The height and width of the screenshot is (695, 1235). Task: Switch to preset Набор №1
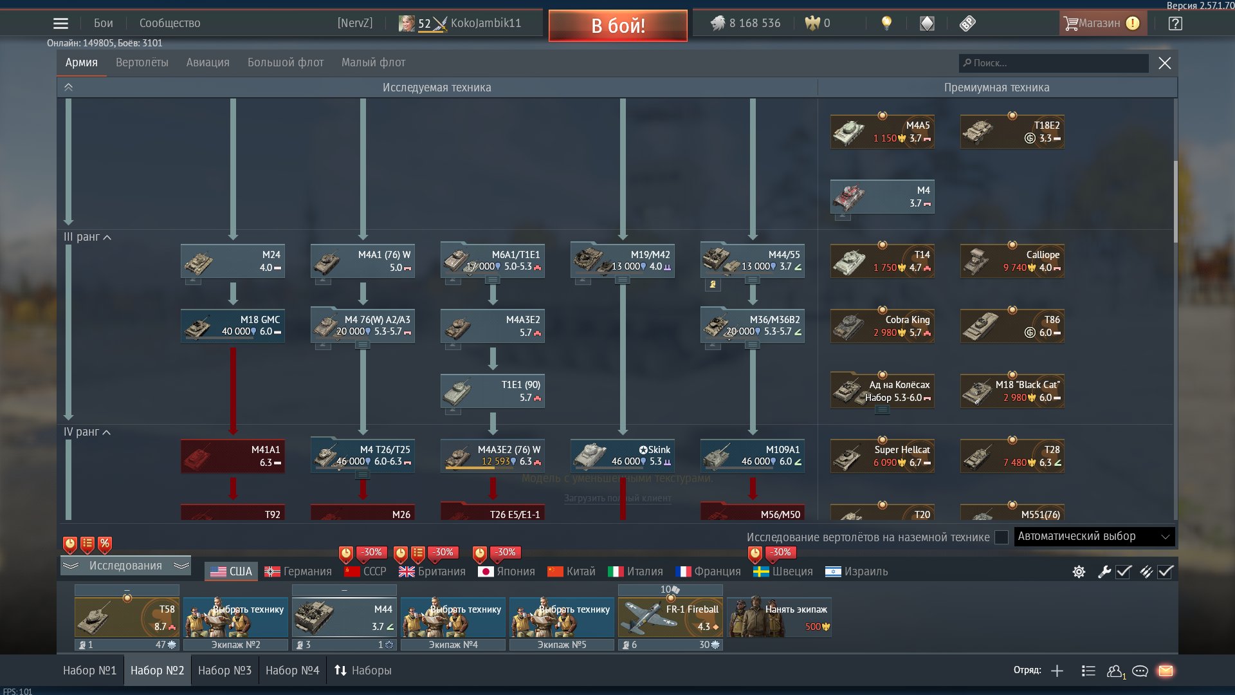pyautogui.click(x=90, y=671)
